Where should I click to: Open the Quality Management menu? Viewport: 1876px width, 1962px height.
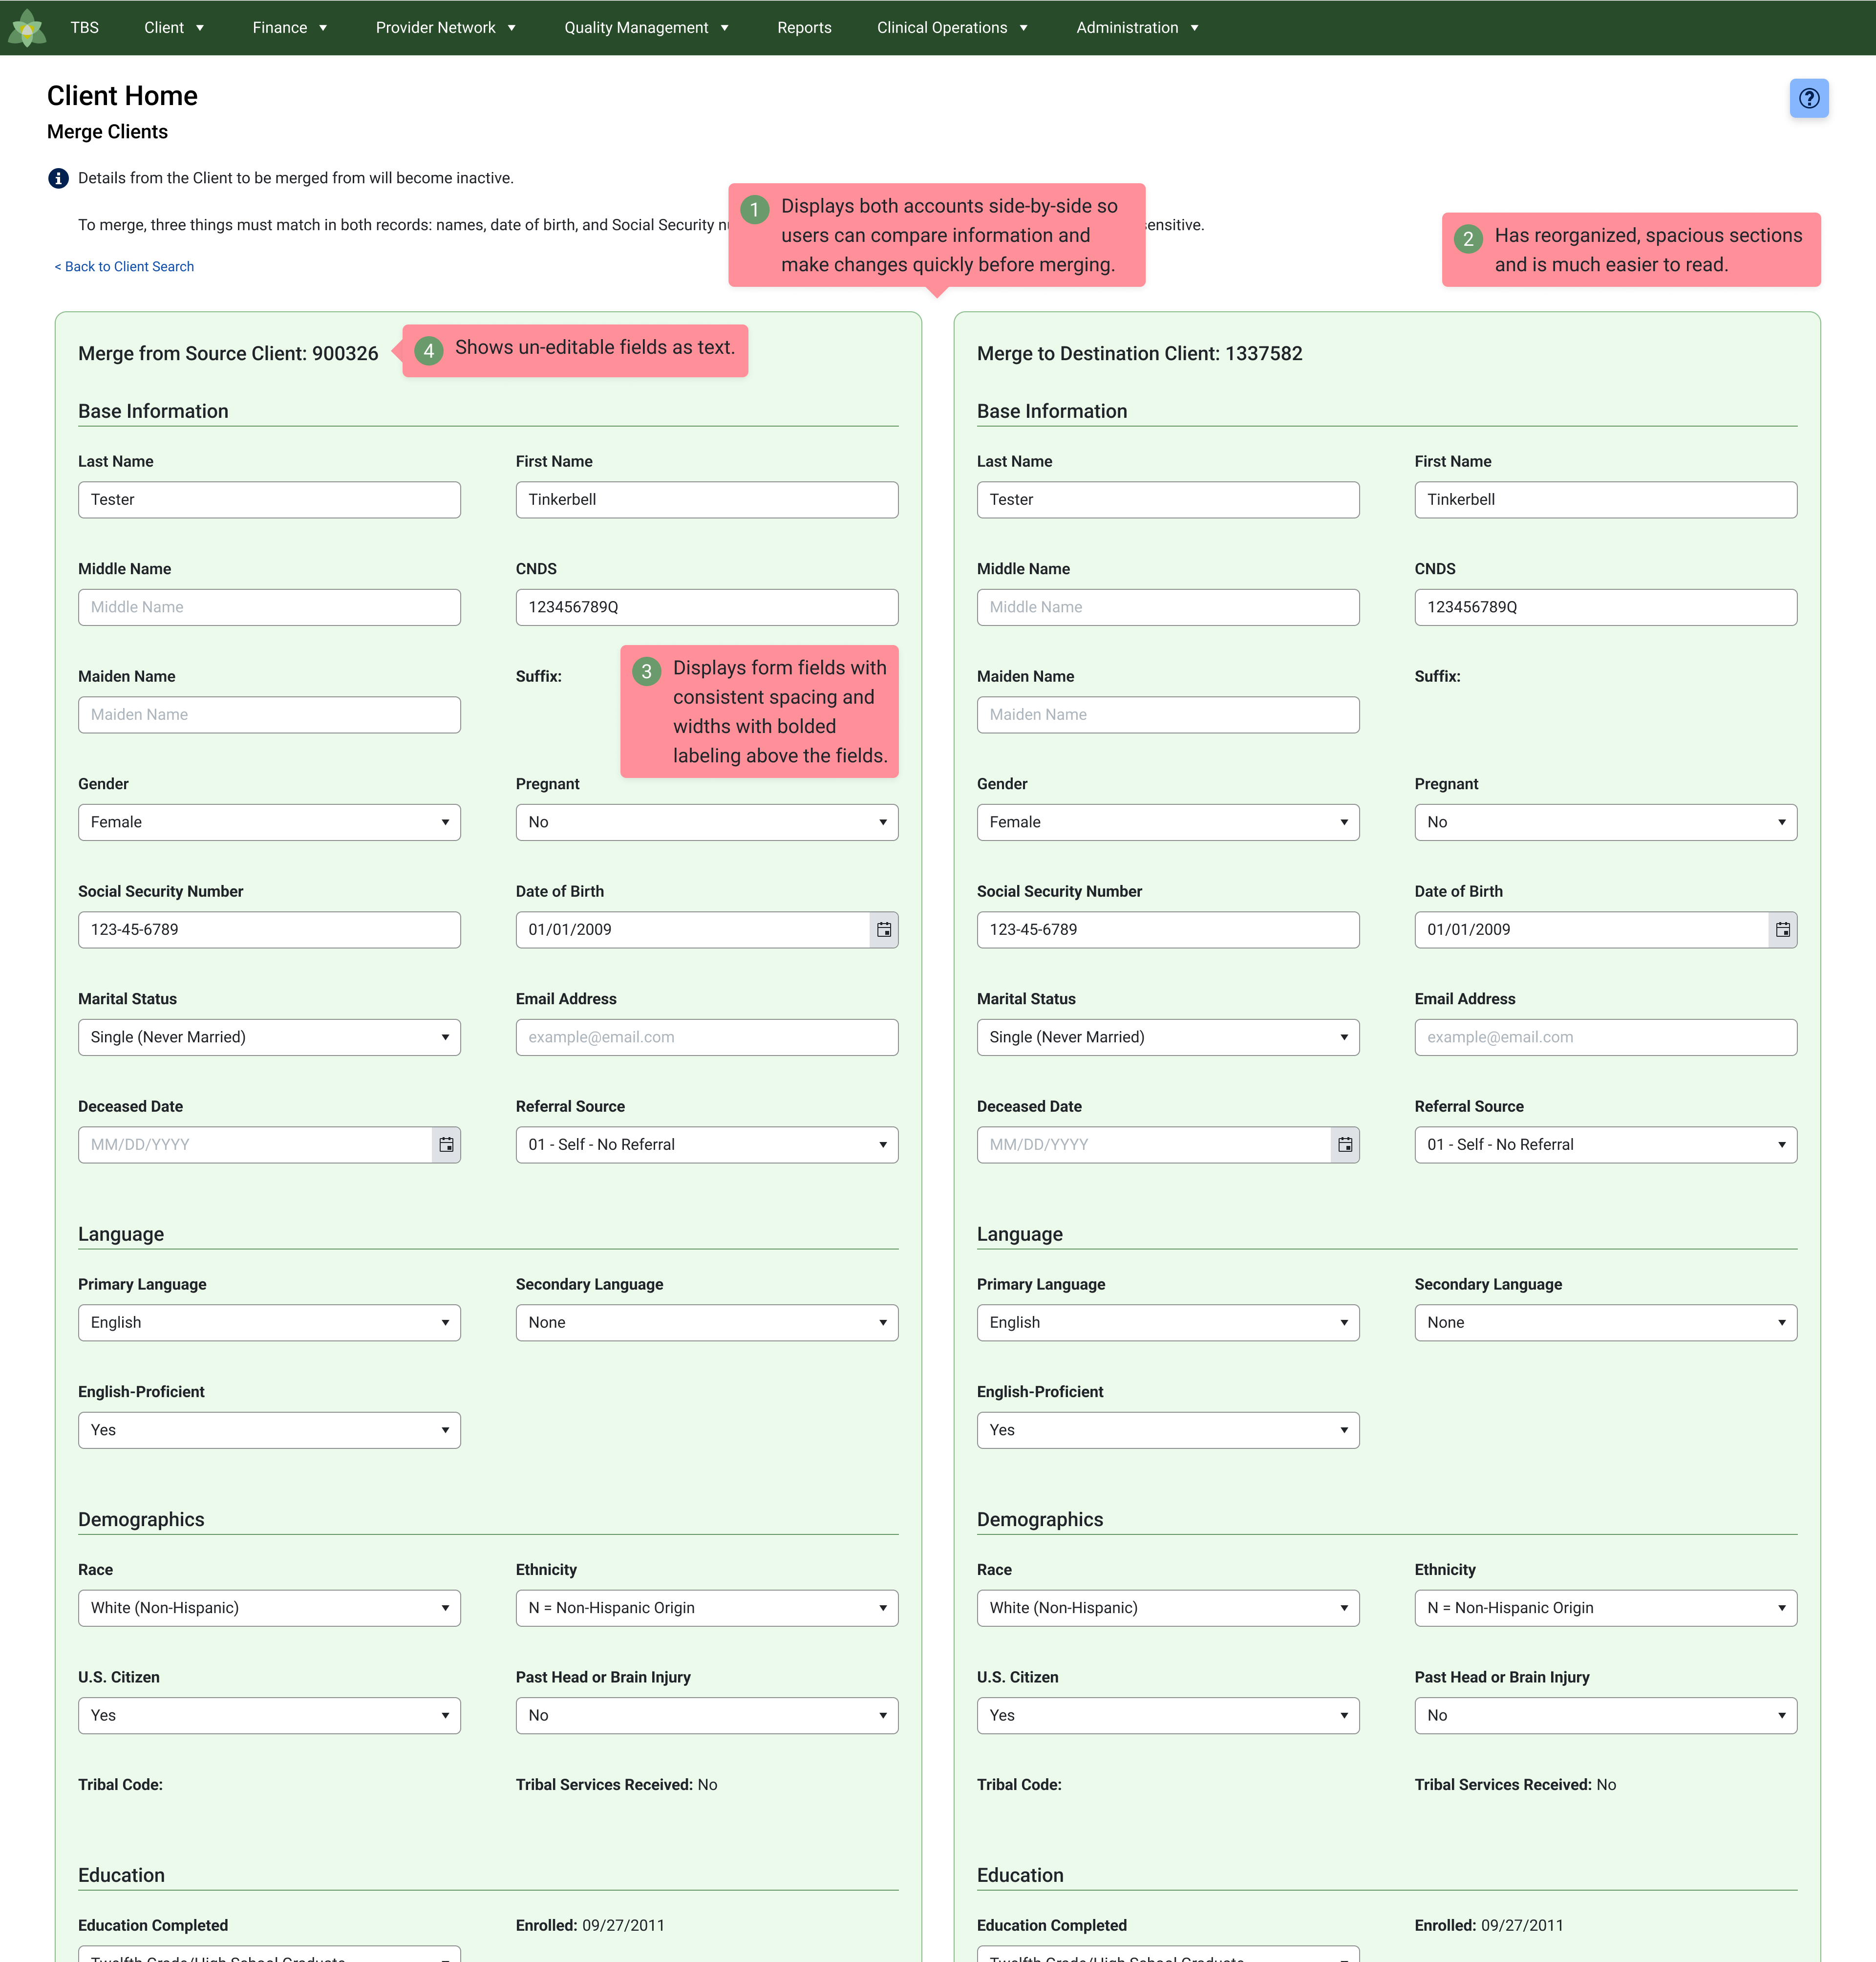point(647,28)
